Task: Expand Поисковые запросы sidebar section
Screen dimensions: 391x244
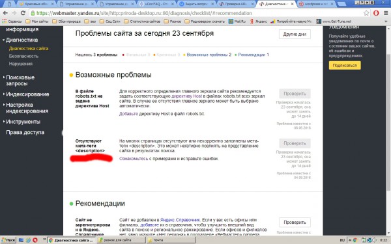Action: pos(20,81)
